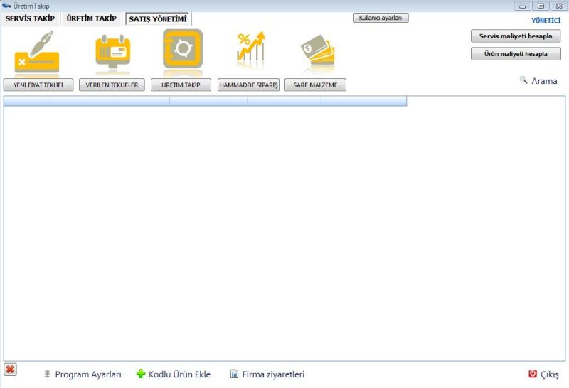Click the calendar icon above VERİLEN TEKLİFLER
The height and width of the screenshot is (388, 569).
tap(113, 52)
